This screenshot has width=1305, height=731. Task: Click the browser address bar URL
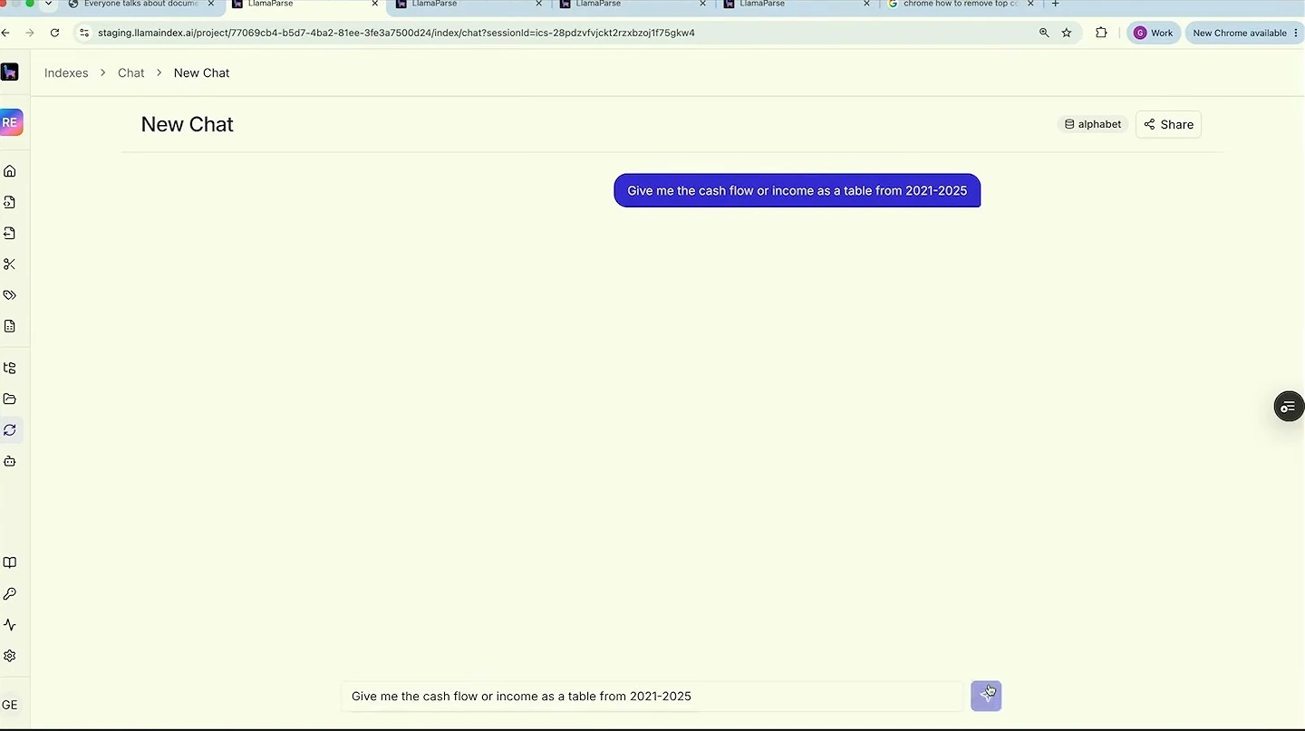pyautogui.click(x=396, y=33)
